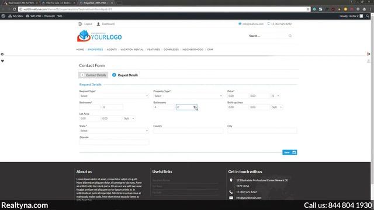374x210 pixels.
Task: Click the Bathrooms minimum field showing 4
Action: pyautogui.click(x=164, y=107)
